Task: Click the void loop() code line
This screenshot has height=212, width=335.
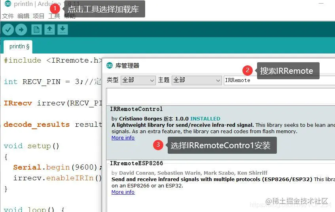Action: tap(34, 209)
